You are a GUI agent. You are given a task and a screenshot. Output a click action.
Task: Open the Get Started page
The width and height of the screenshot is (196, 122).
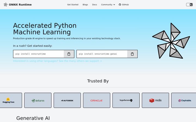click(73, 5)
